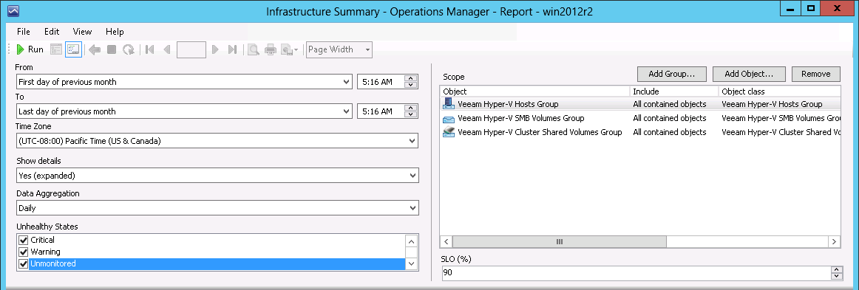Screen dimensions: 859x290
Task: Select the Veeam Hyper-V SMB Volumes Group row
Action: pos(640,118)
